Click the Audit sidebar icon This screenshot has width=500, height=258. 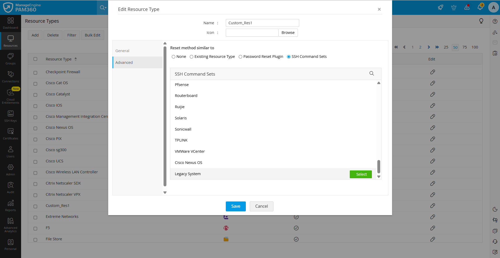(10, 187)
